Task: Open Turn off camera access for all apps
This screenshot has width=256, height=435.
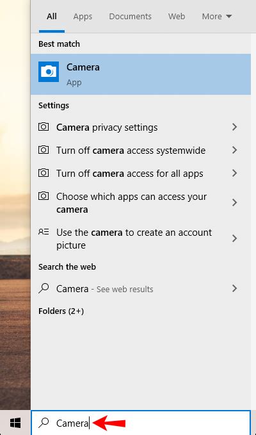Action: tap(141, 174)
